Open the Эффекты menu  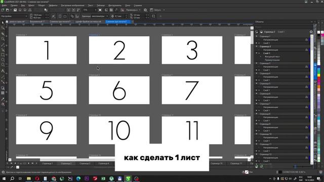point(53,6)
